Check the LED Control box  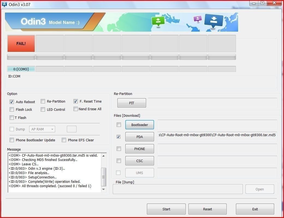click(43, 109)
